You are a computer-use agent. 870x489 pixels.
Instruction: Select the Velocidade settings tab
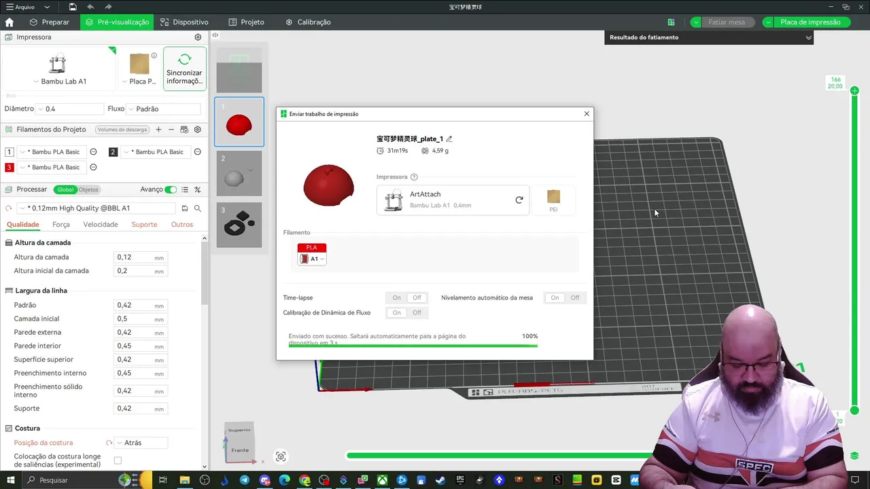click(101, 224)
